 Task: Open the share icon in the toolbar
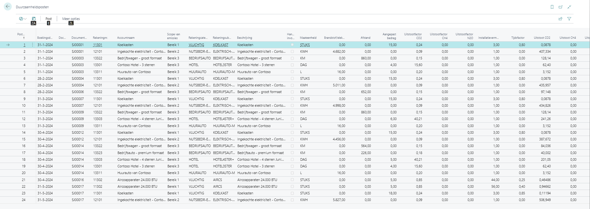click(x=560, y=19)
